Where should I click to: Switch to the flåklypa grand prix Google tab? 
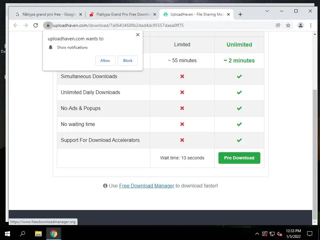48,14
